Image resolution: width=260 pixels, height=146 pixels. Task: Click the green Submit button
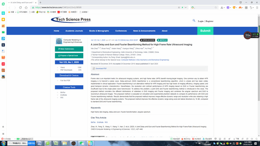(x=205, y=31)
